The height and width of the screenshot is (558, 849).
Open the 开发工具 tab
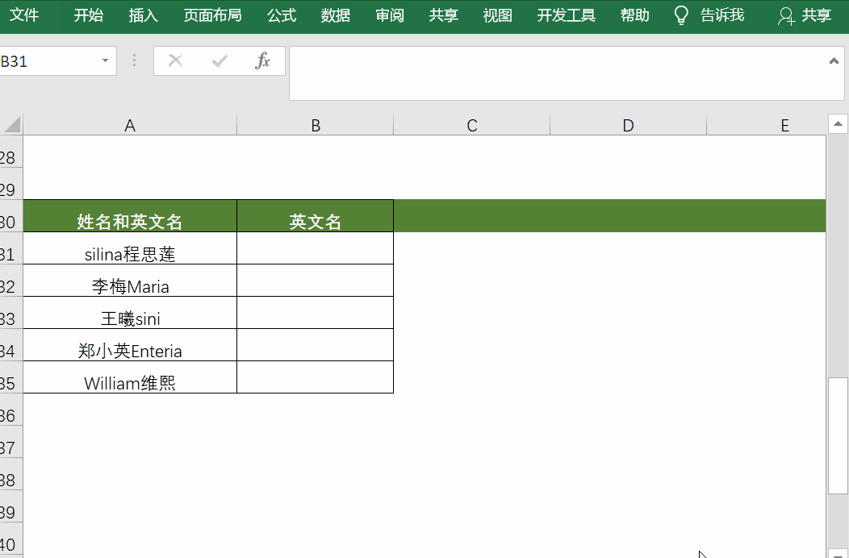pos(566,15)
